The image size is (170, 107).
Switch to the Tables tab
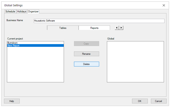click(x=63, y=28)
